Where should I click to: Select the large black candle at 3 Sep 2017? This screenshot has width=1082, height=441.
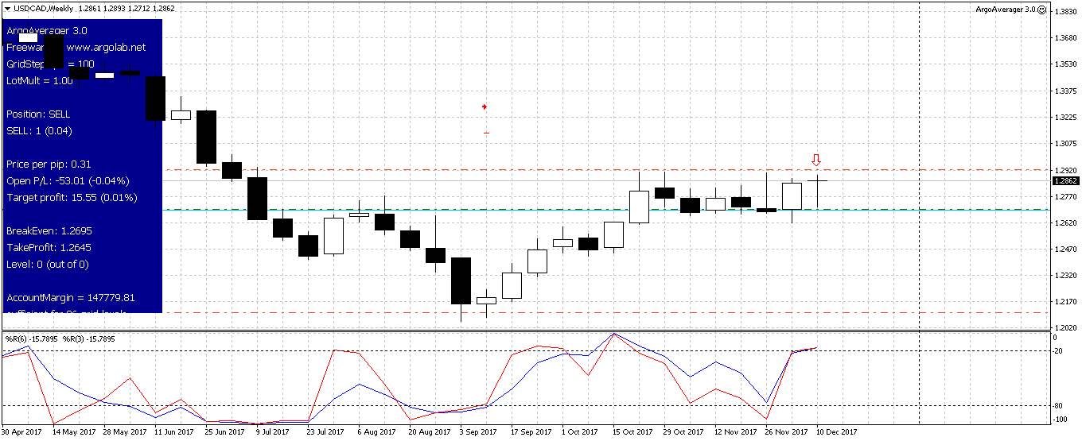point(461,280)
